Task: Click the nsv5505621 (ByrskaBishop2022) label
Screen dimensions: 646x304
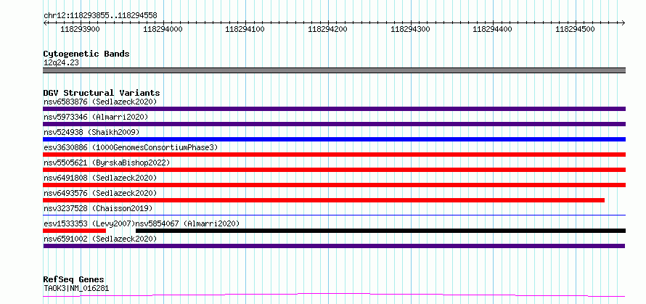Action: 107,163
